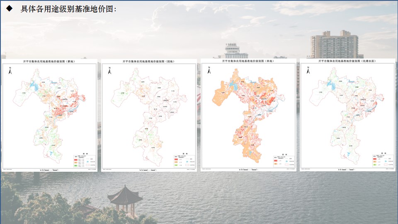Viewport: 398px width, 224px height.
Task: Click the north arrow on the 耕地 map
Action: [x=10, y=71]
